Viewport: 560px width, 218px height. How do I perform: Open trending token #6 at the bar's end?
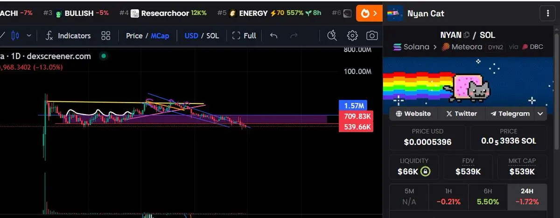pyautogui.click(x=342, y=13)
